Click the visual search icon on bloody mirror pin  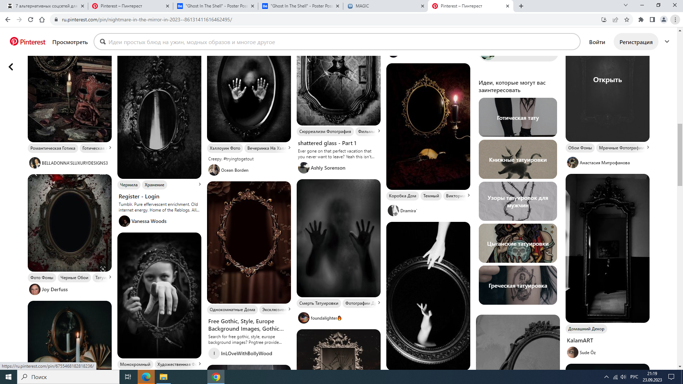tap(103, 269)
